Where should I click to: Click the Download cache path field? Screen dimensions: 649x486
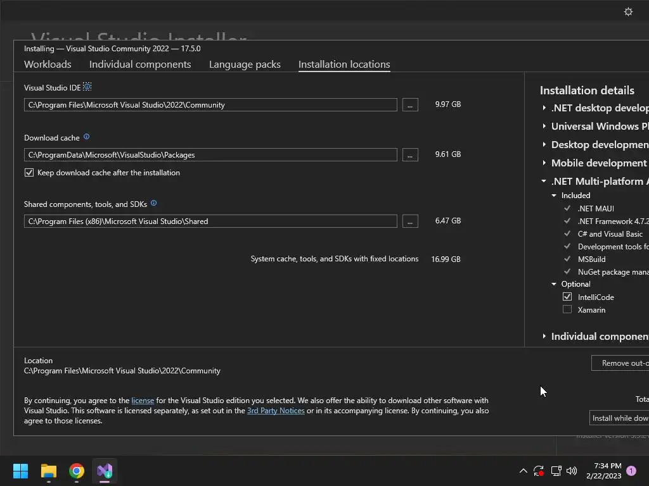(x=210, y=155)
